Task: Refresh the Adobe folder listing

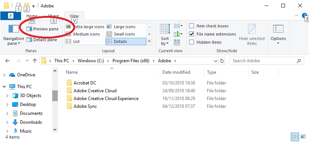Action: coord(222,61)
